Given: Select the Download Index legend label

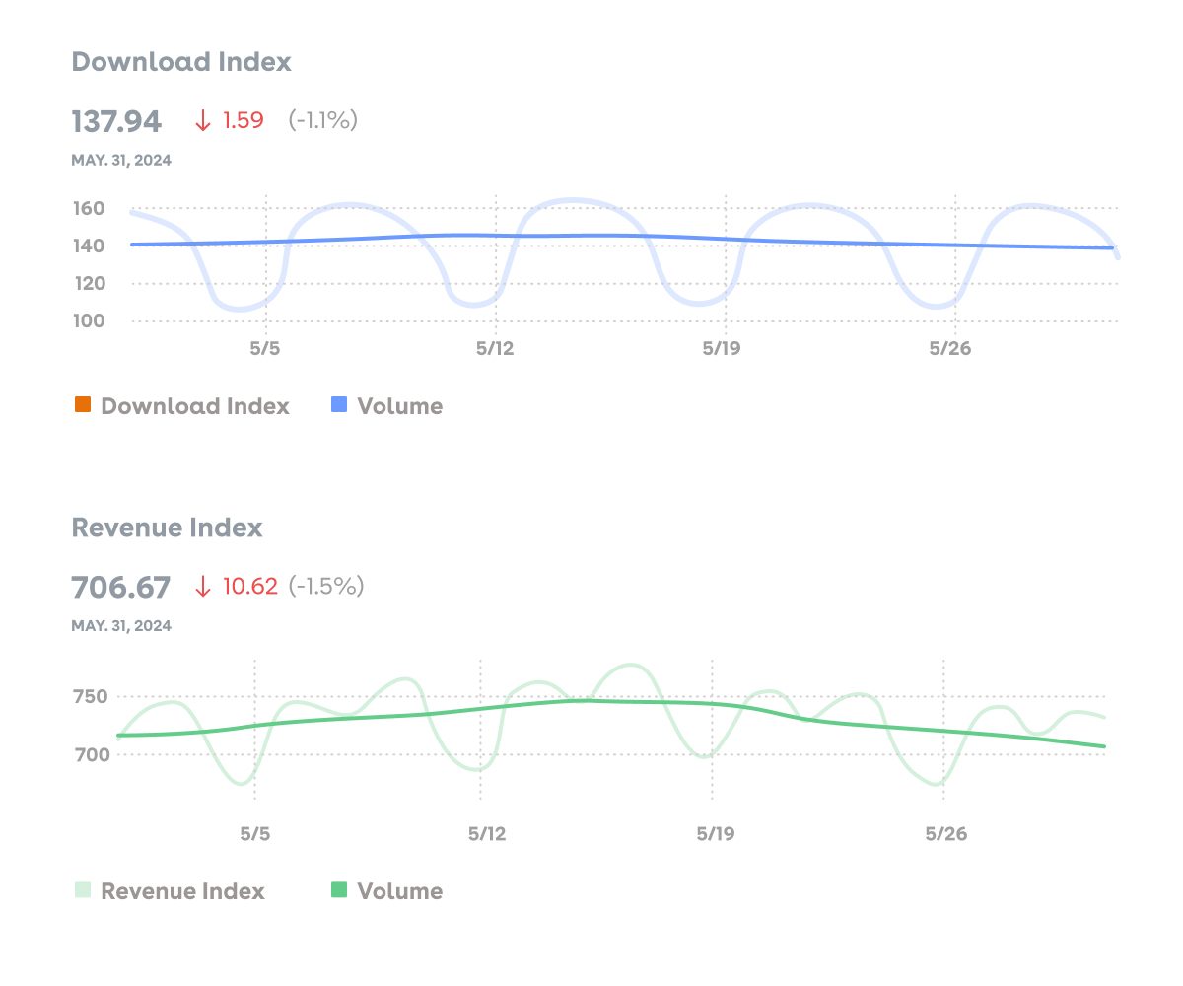Looking at the screenshot, I should [195, 406].
